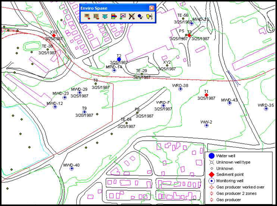The height and width of the screenshot is (206, 277).
Task: Click the "Gas producer 2 zones" legend symbol
Action: click(211, 194)
